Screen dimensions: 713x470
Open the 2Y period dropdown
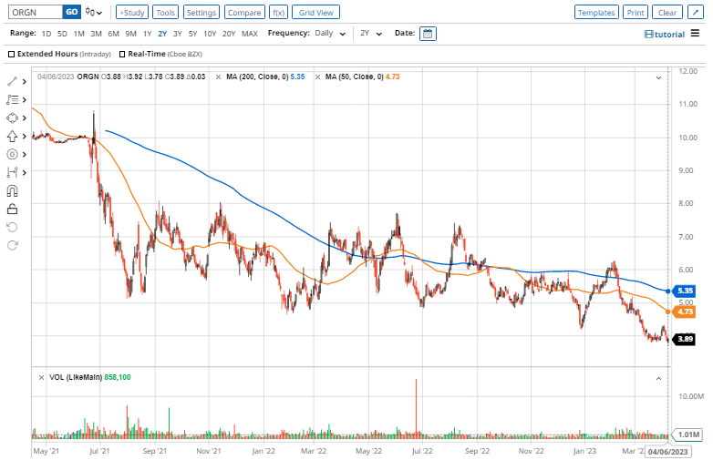370,33
